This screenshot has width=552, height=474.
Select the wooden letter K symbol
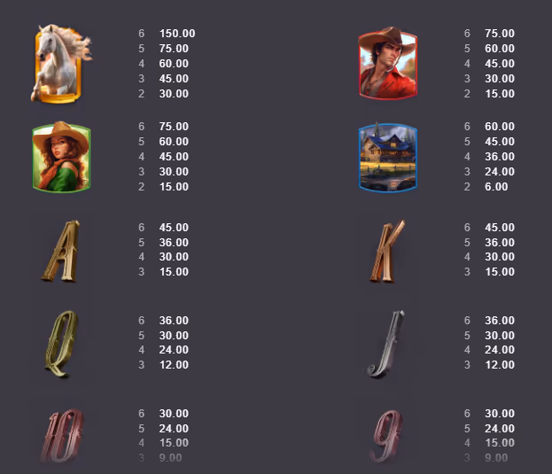[387, 251]
